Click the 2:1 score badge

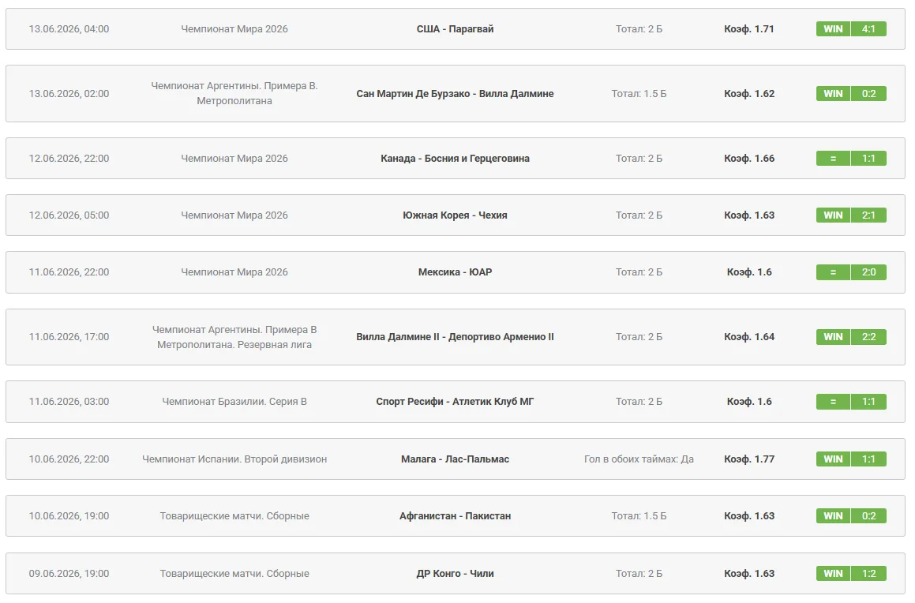pyautogui.click(x=868, y=215)
